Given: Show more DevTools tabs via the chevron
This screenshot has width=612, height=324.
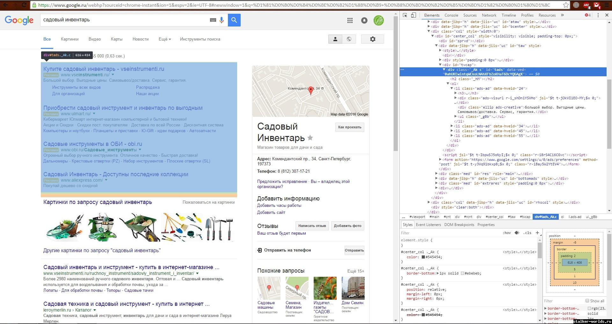Looking at the screenshot, I should [562, 15].
